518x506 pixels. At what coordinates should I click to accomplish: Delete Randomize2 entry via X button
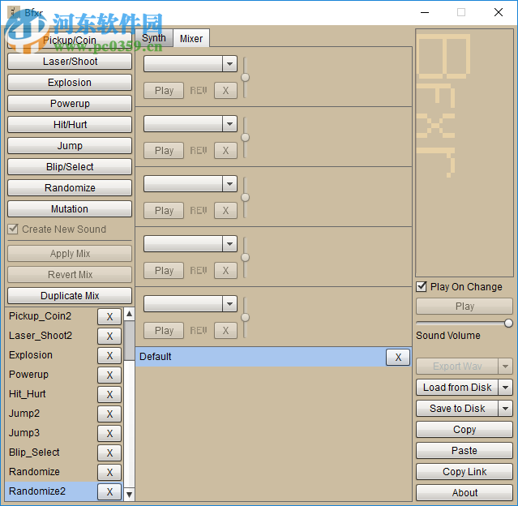pos(109,491)
